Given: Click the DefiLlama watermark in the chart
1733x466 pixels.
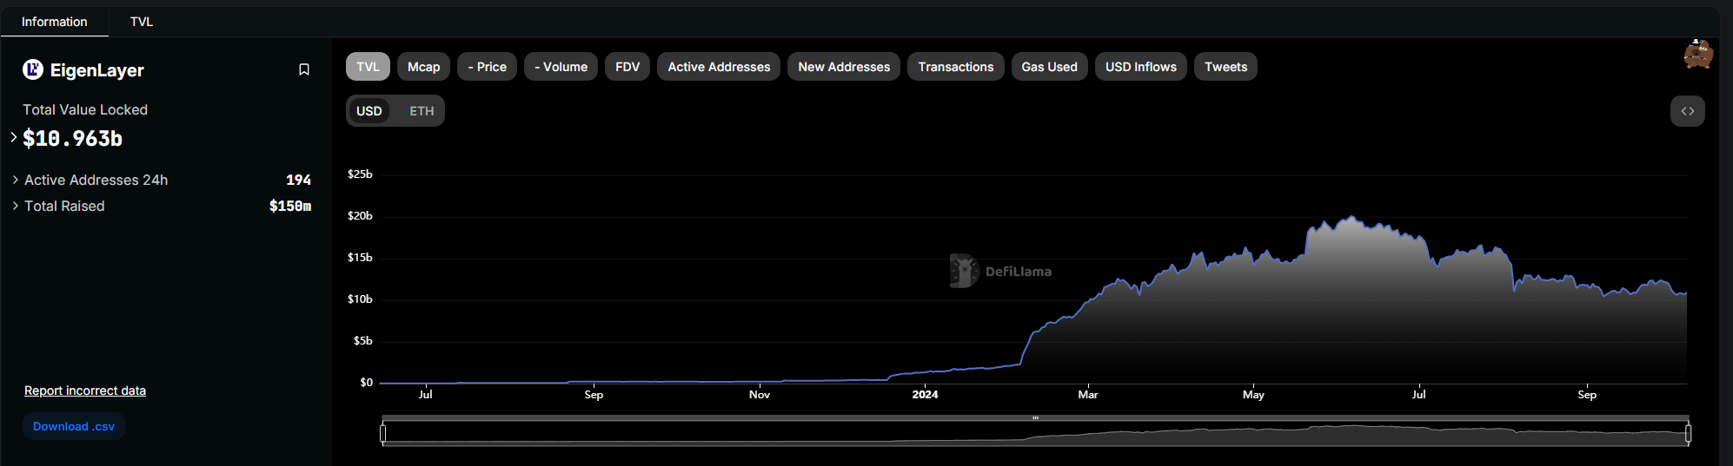Looking at the screenshot, I should [1000, 271].
